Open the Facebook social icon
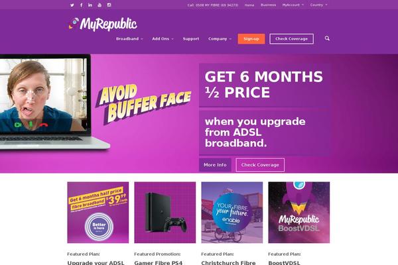 tap(81, 5)
